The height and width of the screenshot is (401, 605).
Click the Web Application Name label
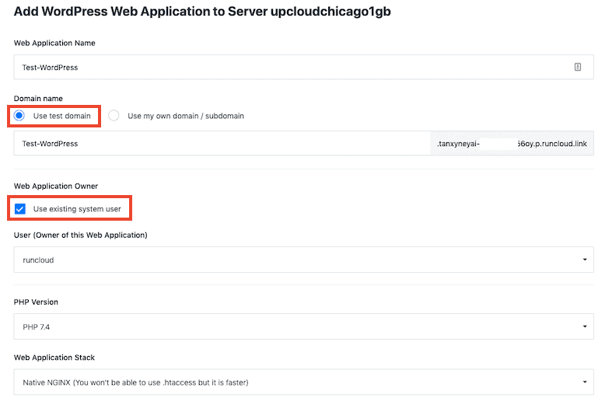[x=54, y=44]
